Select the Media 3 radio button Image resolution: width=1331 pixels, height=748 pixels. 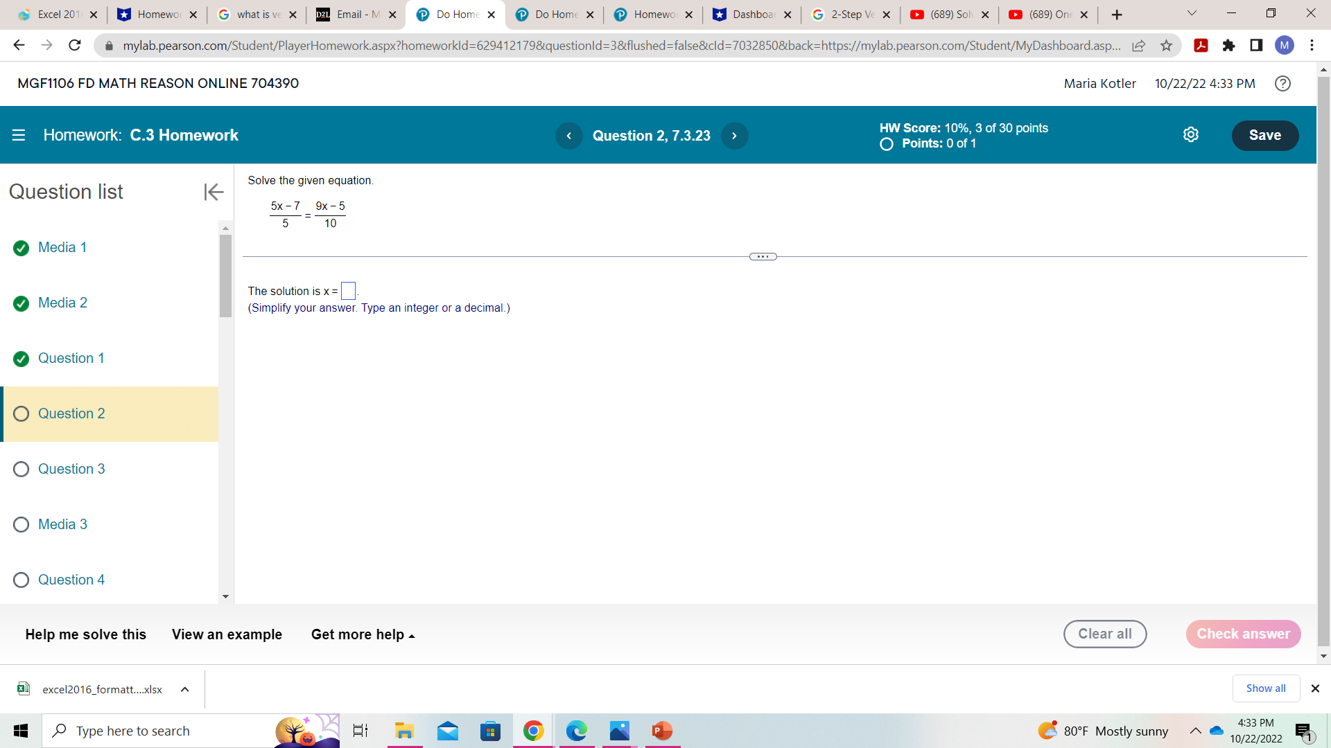[21, 524]
